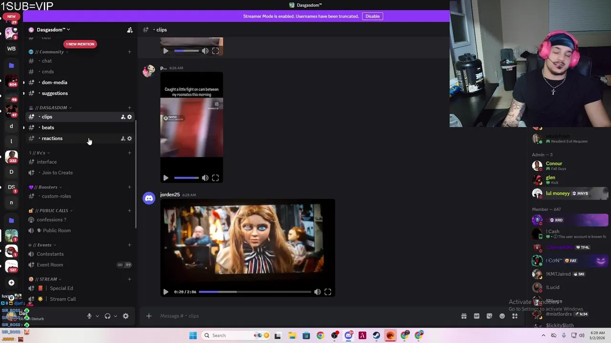611x343 pixels.
Task: Enter fullscreen on the roommates fight video
Action: point(215,178)
